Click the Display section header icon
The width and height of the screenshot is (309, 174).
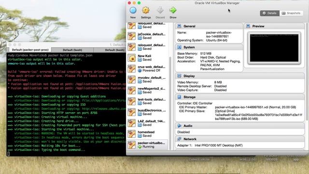click(x=179, y=76)
